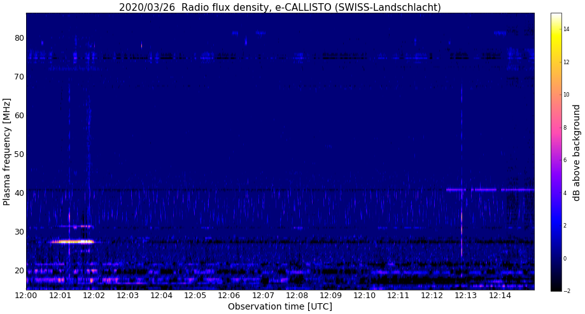This screenshot has width=585, height=314.
Task: Select the 12:00 time tick label
Action: tap(26, 296)
